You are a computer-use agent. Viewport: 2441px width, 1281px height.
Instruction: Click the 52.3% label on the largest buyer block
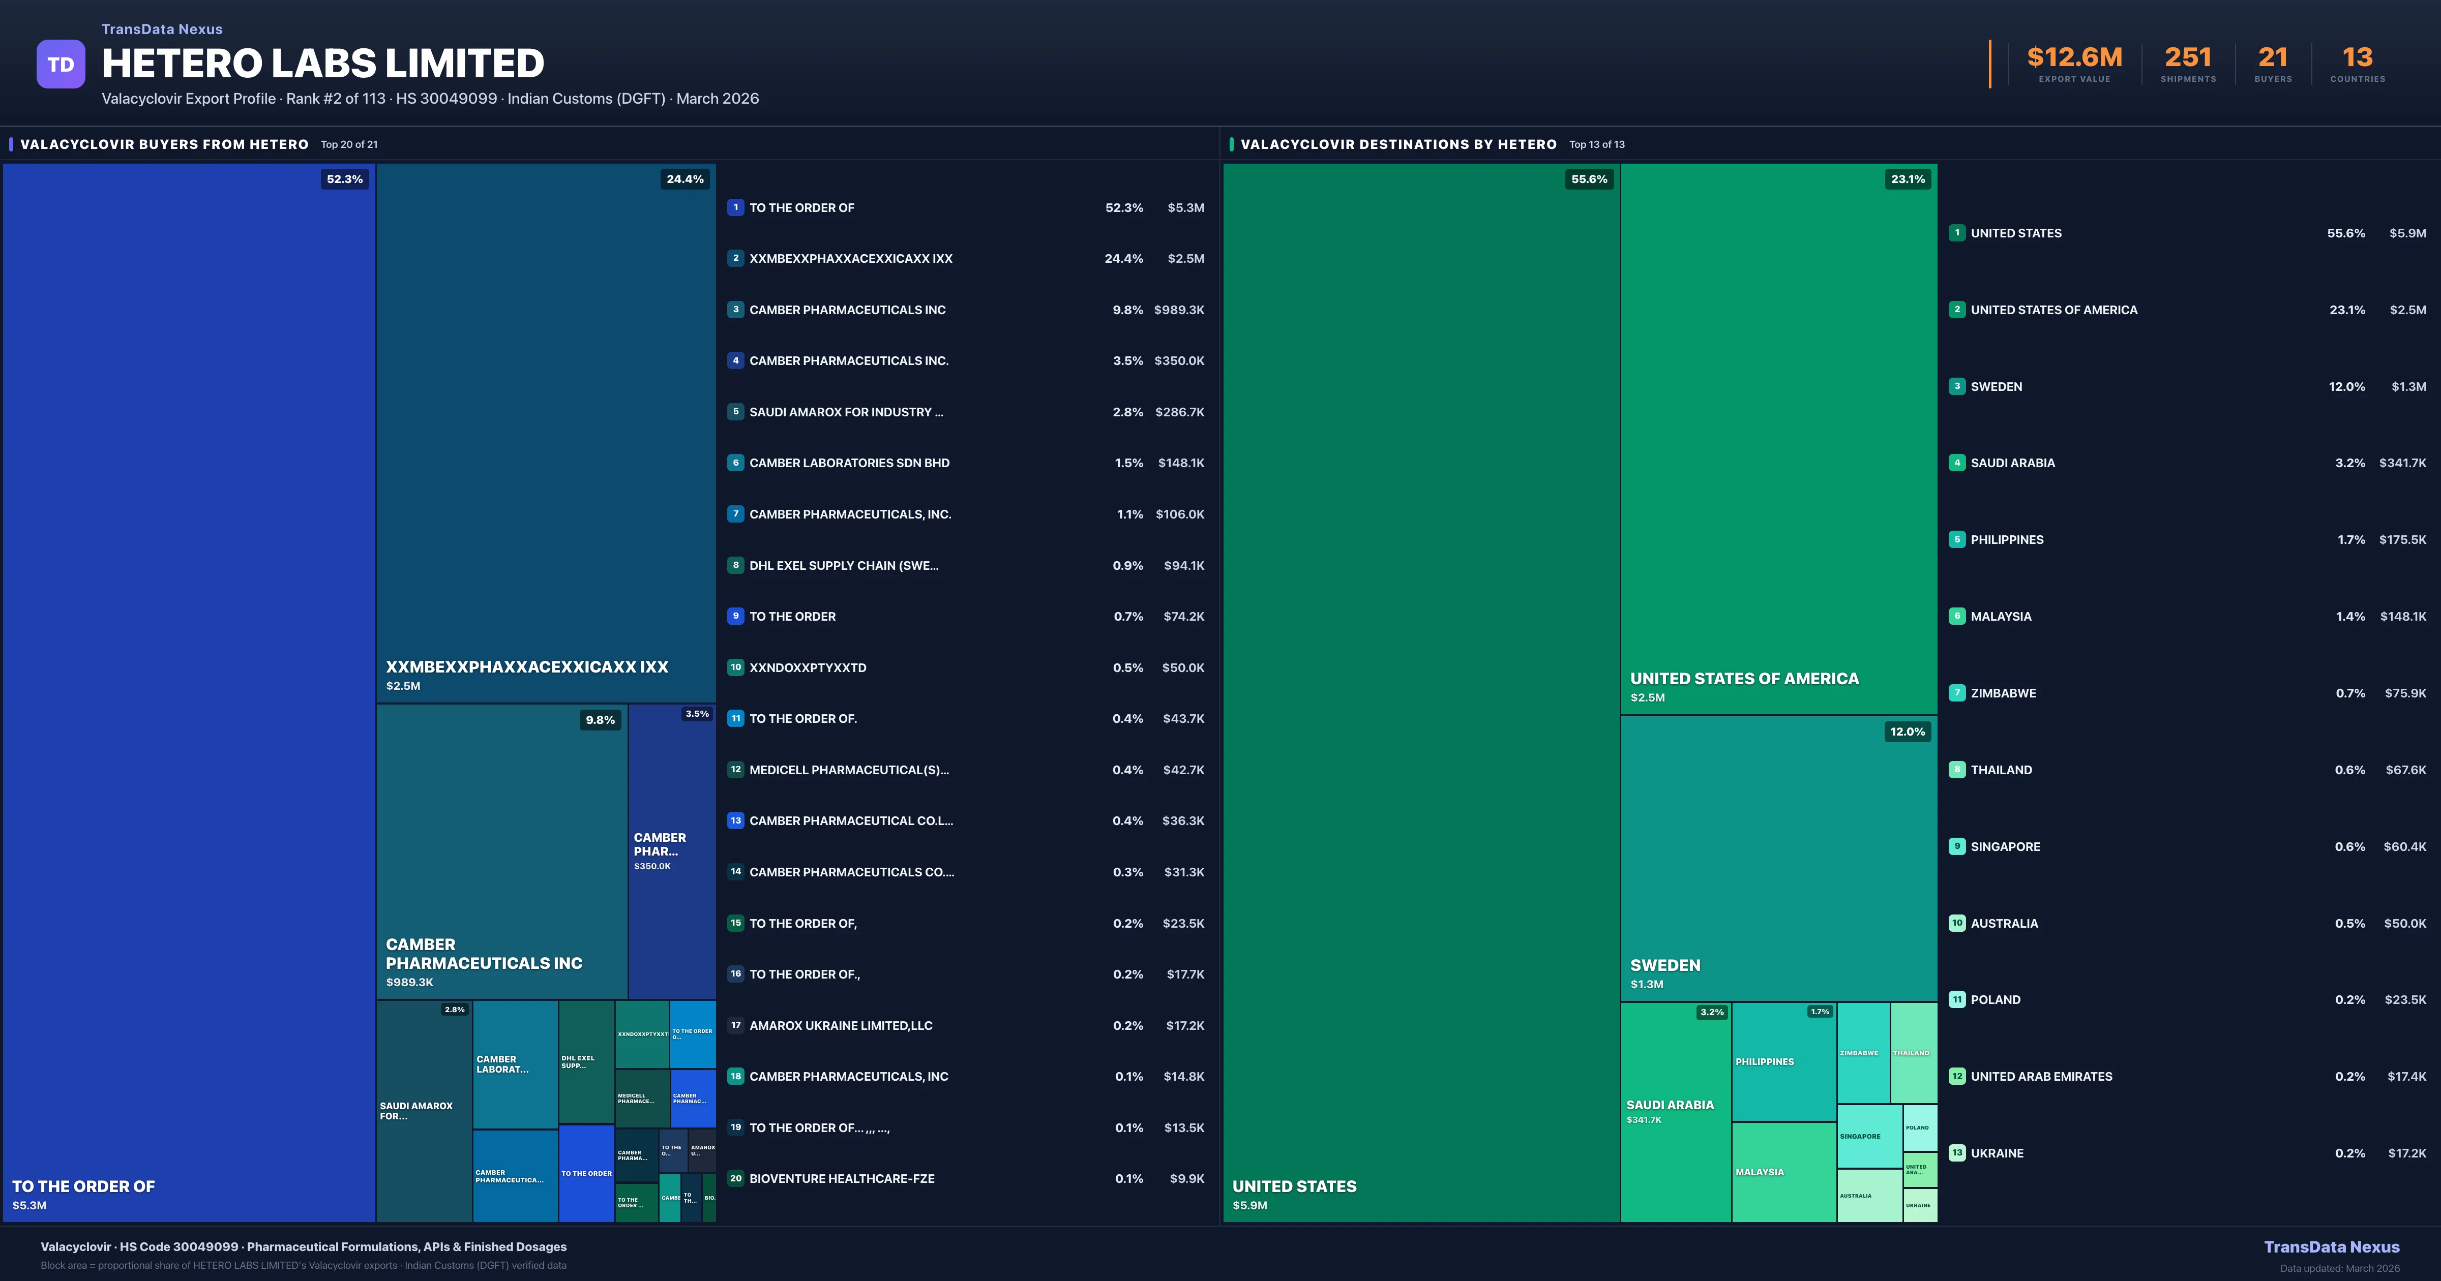click(x=345, y=179)
